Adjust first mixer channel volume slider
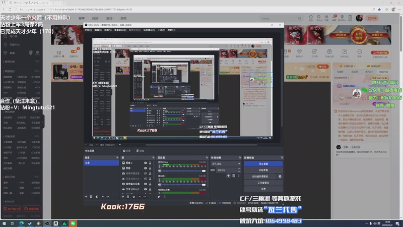Viewport: 403px width, 227px height. pos(184,171)
